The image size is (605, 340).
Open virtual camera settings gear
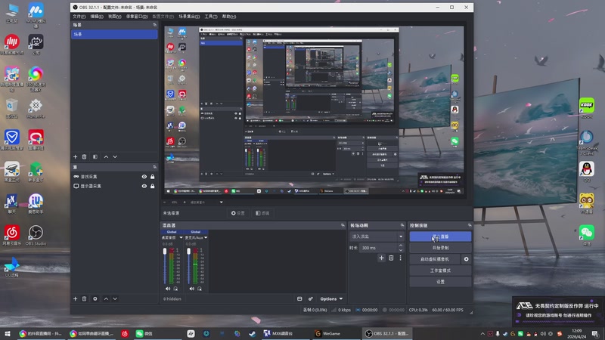[x=466, y=259]
